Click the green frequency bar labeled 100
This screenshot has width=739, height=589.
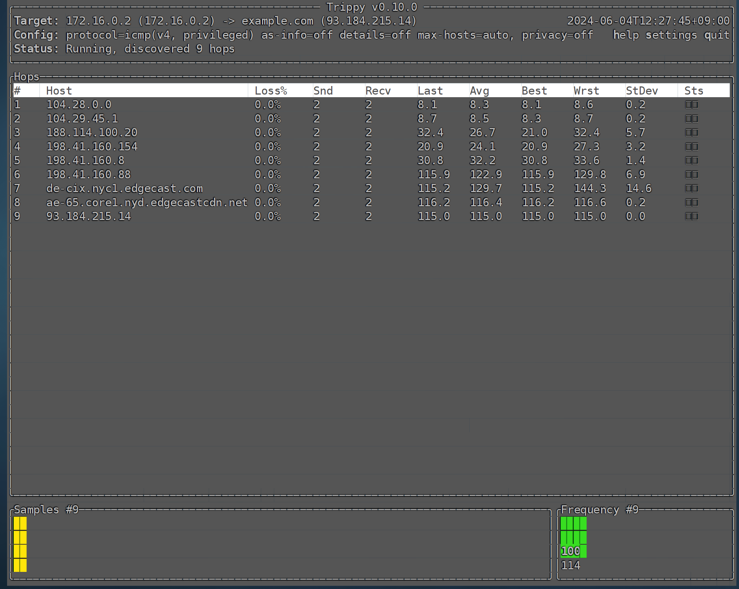click(x=573, y=537)
